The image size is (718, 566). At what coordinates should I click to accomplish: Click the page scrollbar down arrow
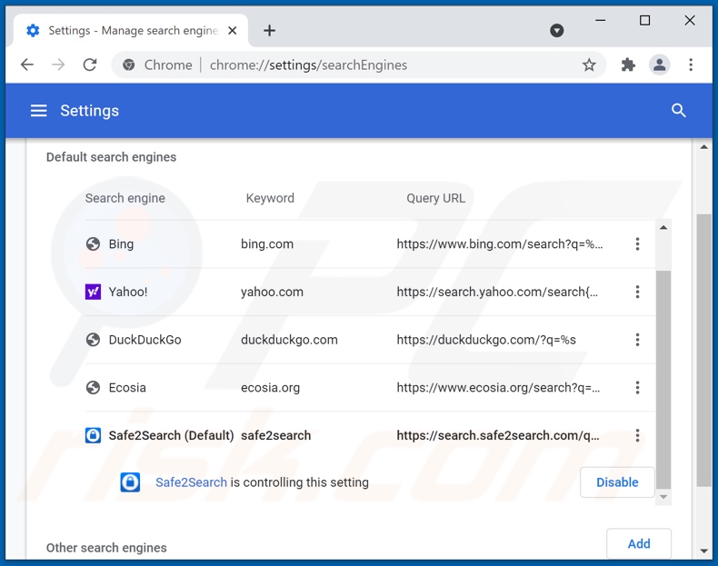tap(703, 551)
